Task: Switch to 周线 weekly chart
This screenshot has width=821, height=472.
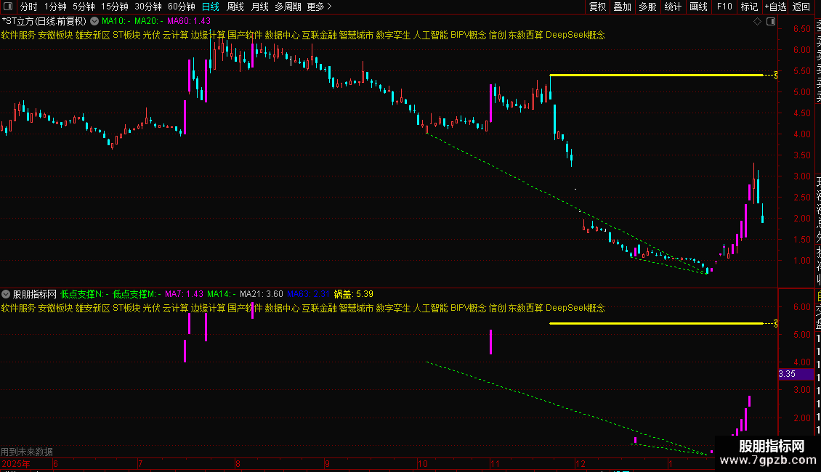Action: coord(235,7)
